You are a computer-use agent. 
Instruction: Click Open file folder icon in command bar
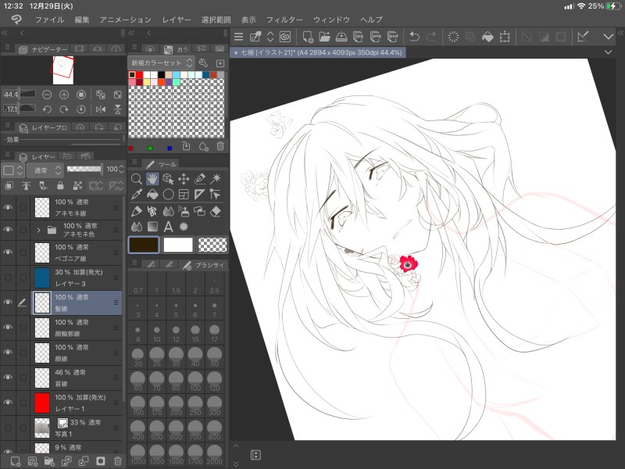pos(324,37)
